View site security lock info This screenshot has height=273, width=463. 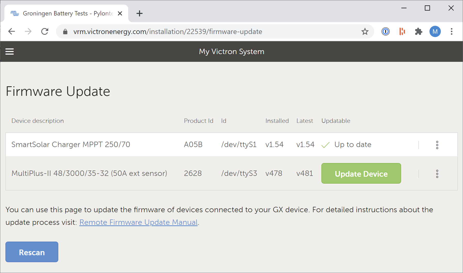coord(65,31)
